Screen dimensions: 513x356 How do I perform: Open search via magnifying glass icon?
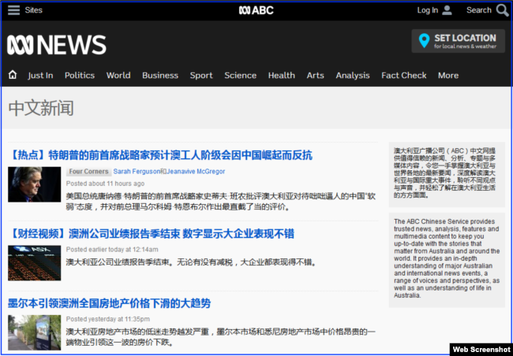click(x=502, y=10)
